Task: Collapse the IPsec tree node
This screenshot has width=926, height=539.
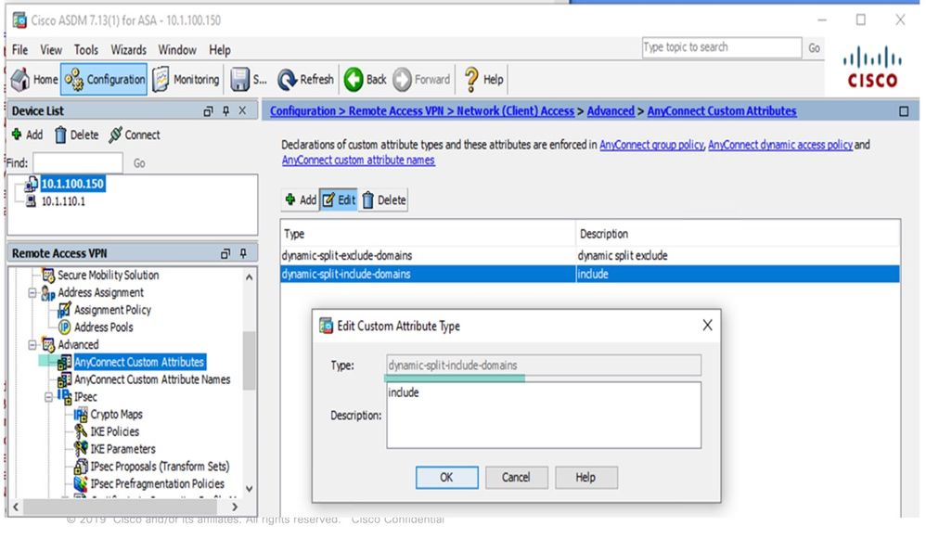Action: tap(49, 397)
